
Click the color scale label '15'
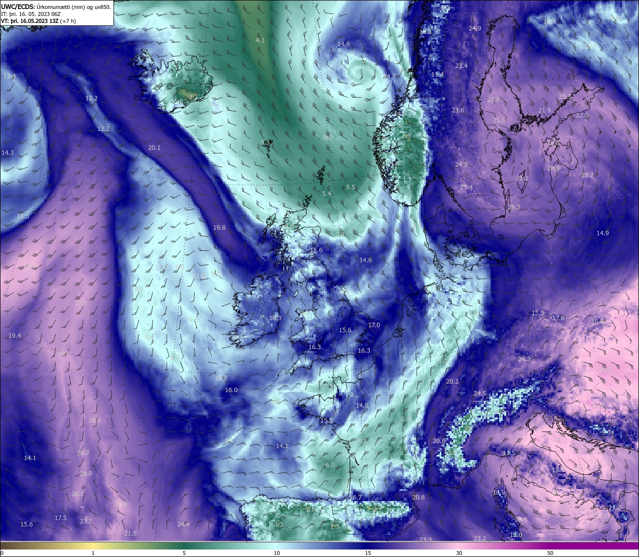367,553
